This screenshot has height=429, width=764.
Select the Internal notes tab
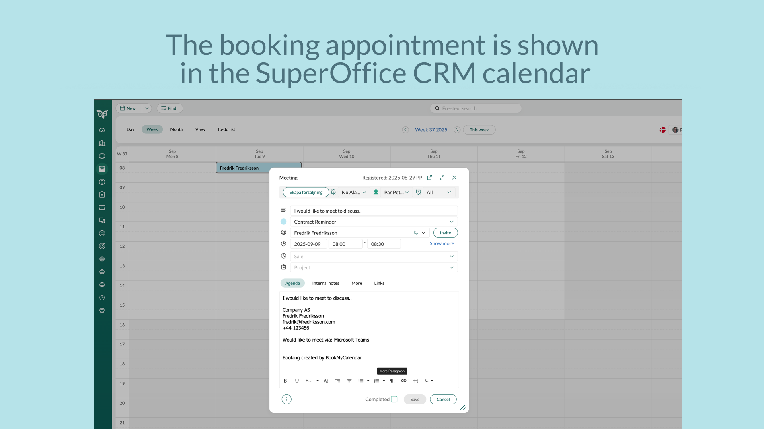[x=325, y=283]
